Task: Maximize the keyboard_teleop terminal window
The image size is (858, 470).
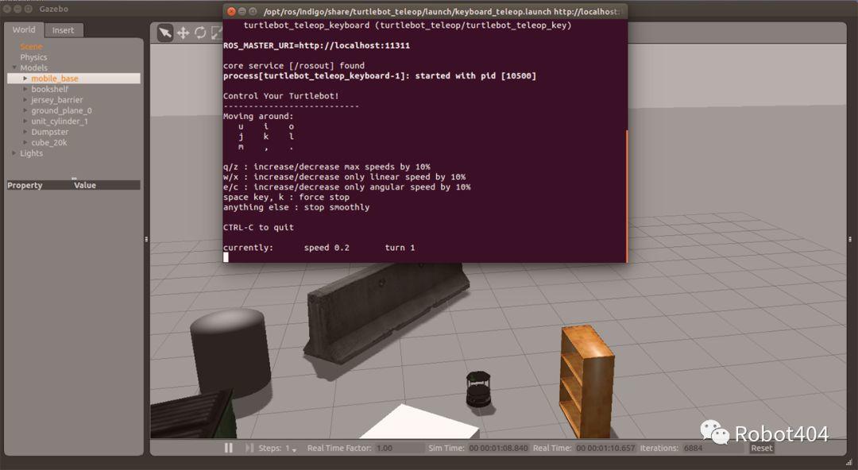Action: click(253, 11)
